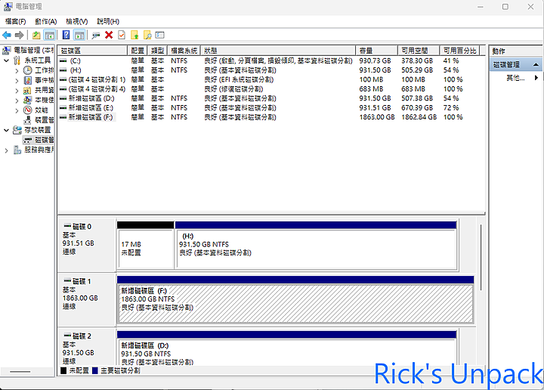The image size is (544, 390).
Task: Click the 本機使用者 icon in tree
Action: coord(27,101)
